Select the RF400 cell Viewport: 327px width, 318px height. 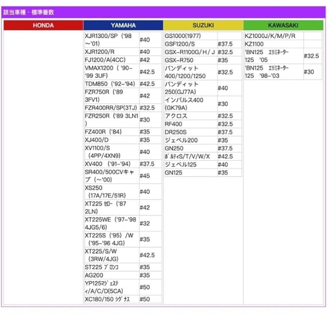191,124
